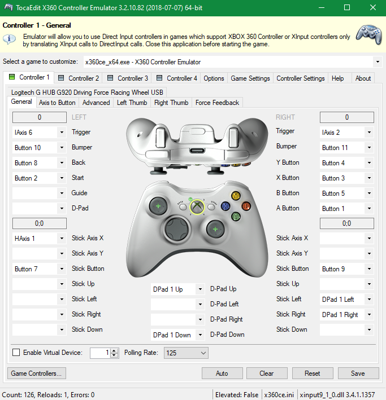Screen dimensions: 386x400
Task: Increment the virtual device number spinner
Action: pos(115,350)
